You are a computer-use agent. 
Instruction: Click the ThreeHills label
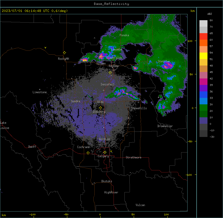pyautogui.click(x=139, y=108)
